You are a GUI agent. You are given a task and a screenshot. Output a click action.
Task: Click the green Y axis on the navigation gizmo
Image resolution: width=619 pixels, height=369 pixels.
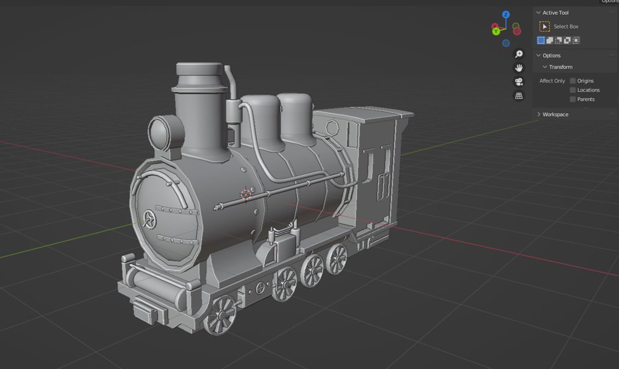[496, 31]
